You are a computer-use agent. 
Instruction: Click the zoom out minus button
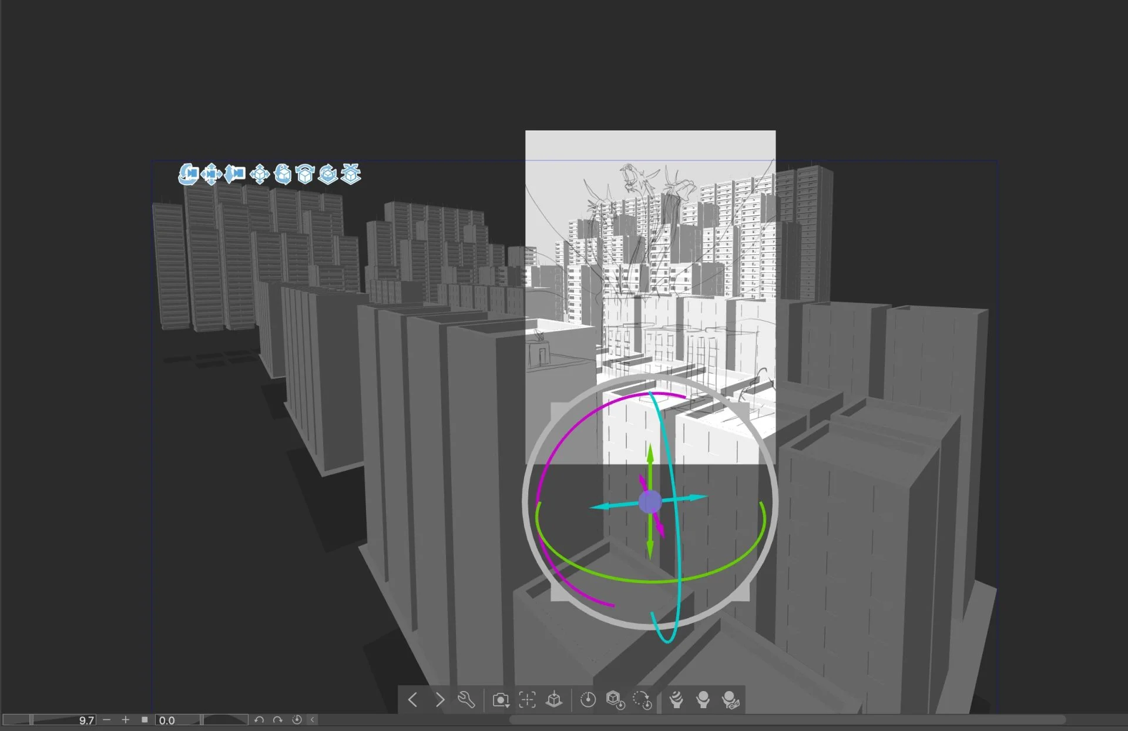[x=106, y=720]
